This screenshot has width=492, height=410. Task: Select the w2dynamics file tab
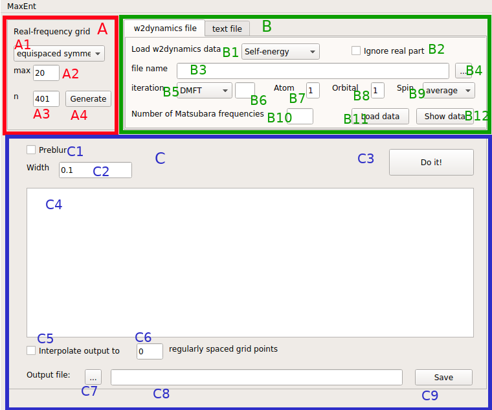(x=165, y=28)
